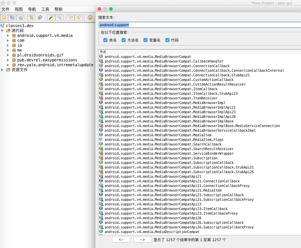This screenshot has width=301, height=248.
Task: Open the 帮助 menu
Action: tap(58, 9)
